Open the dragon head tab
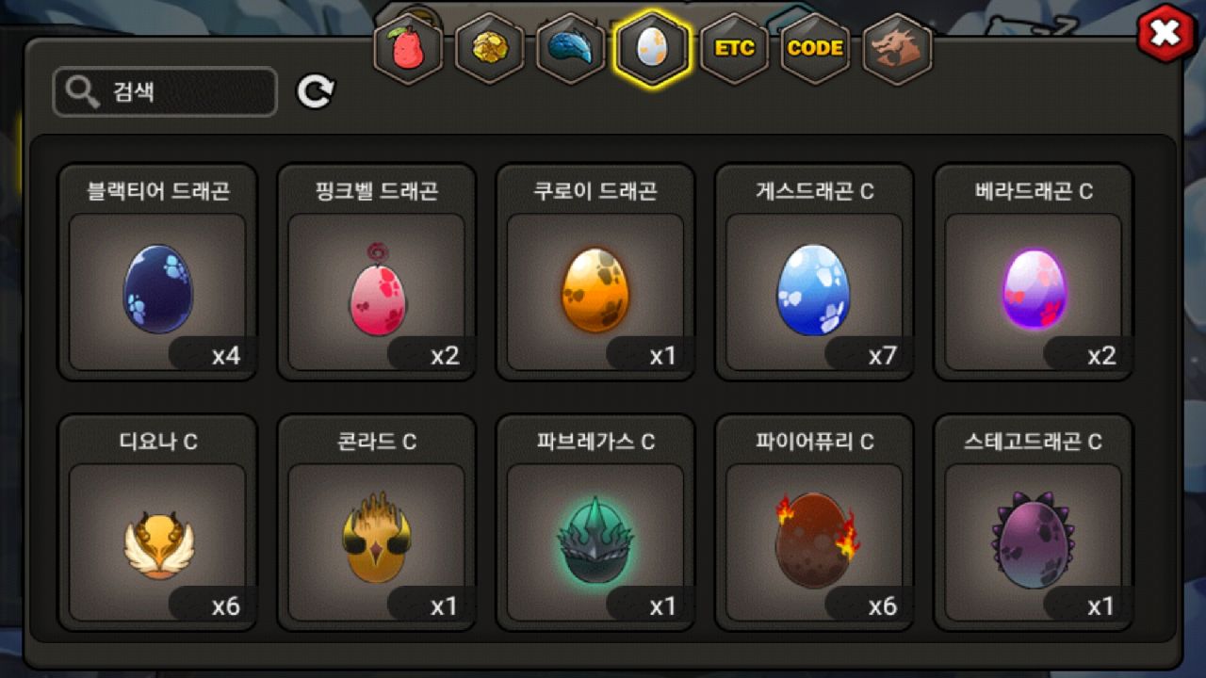 [897, 48]
